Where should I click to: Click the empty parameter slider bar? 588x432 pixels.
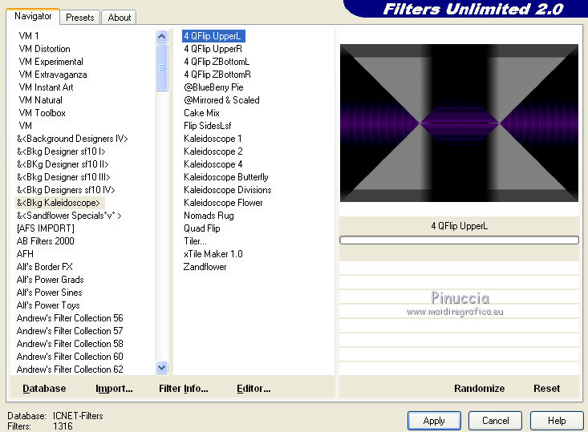[x=459, y=240]
